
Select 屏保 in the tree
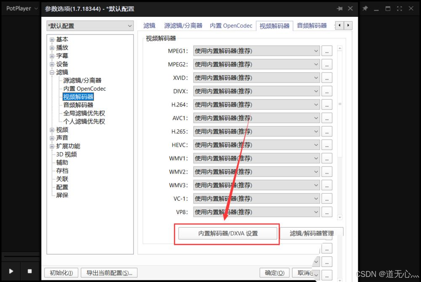[62, 195]
